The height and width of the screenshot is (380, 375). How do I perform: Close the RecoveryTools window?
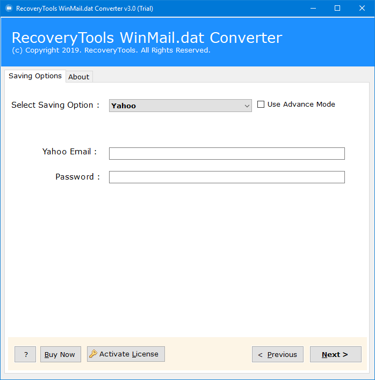362,8
